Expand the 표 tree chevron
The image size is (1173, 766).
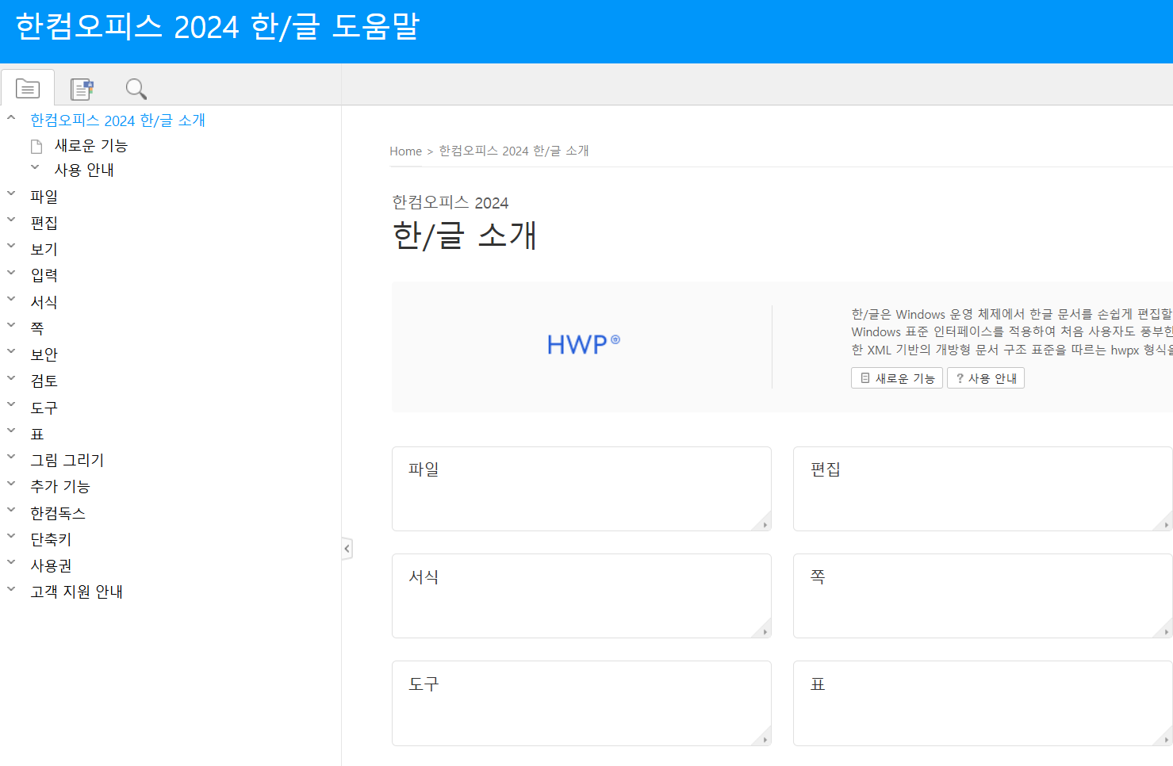coord(11,431)
